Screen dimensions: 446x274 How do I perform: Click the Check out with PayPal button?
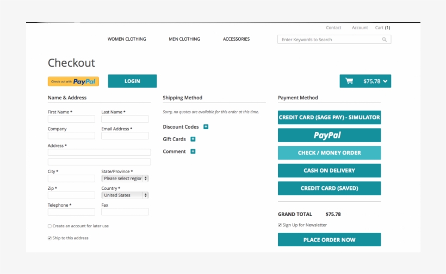(x=73, y=81)
